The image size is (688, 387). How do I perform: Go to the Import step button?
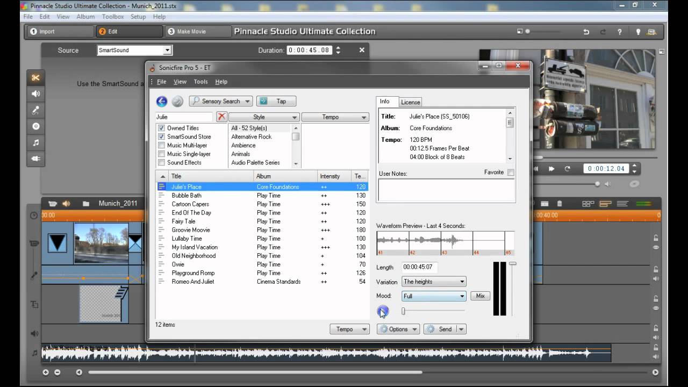point(59,32)
